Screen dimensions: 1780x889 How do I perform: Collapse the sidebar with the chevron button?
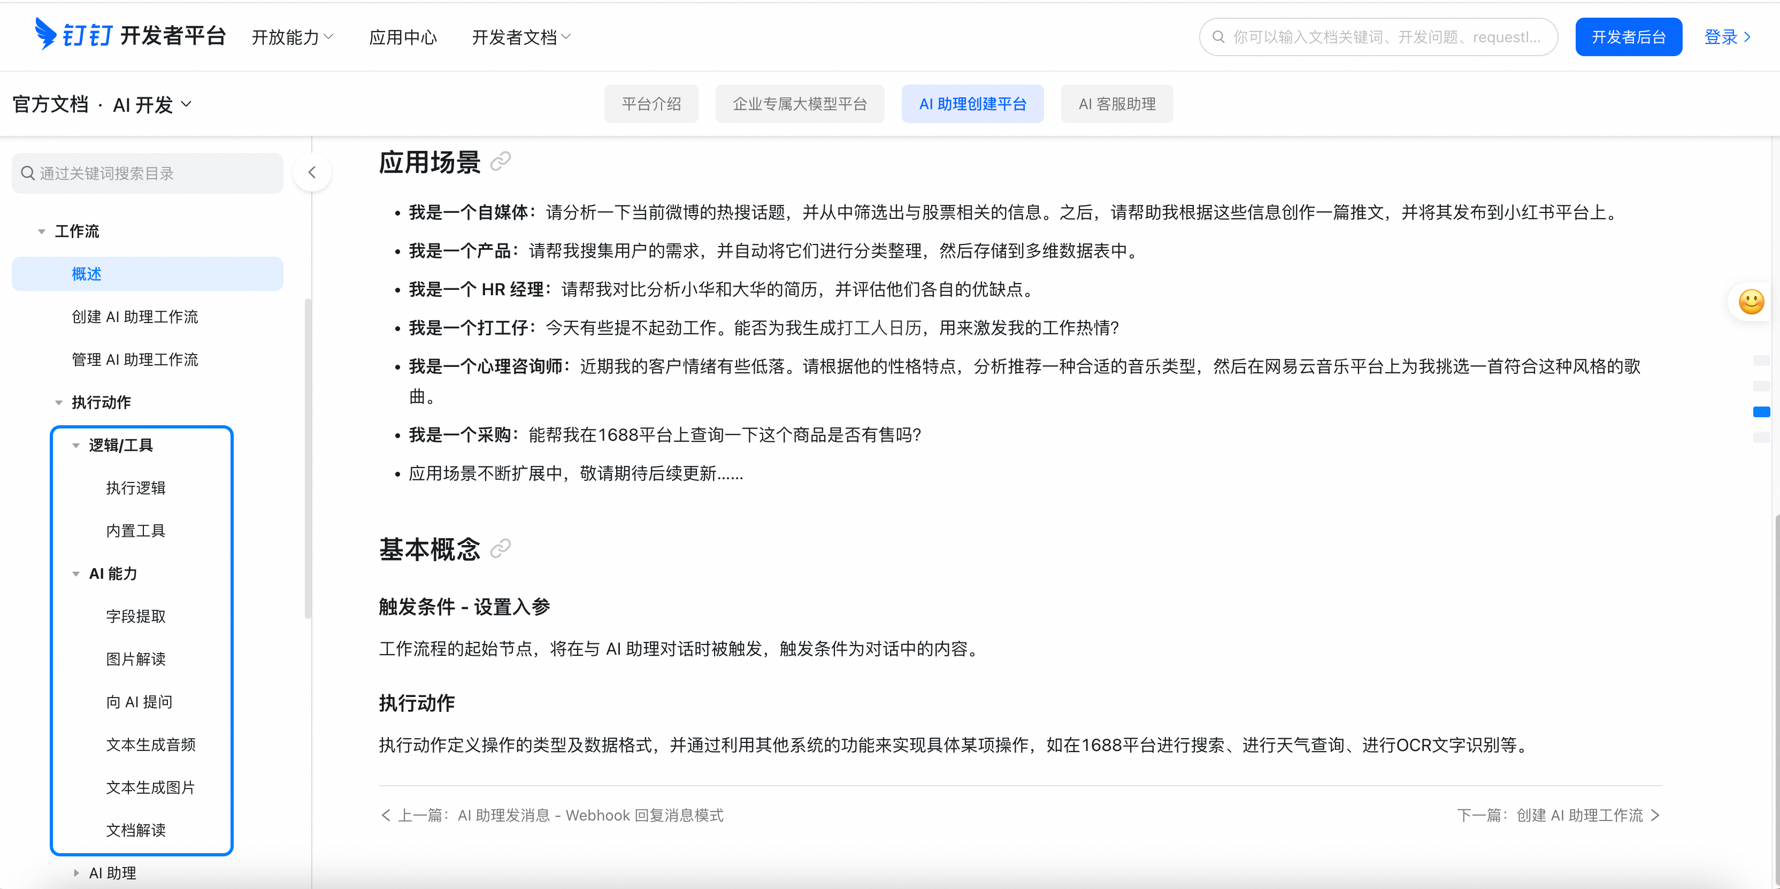(312, 173)
